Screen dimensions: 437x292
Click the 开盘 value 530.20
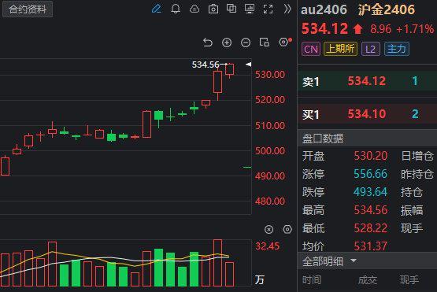pyautogui.click(x=370, y=156)
